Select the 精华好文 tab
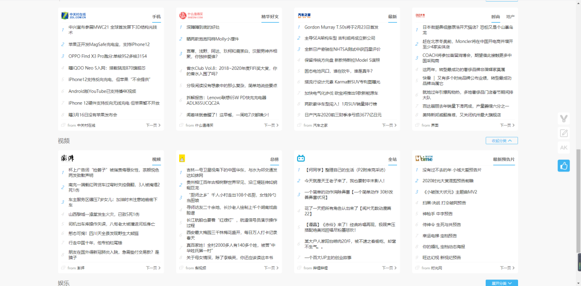581x286 pixels. [x=270, y=17]
